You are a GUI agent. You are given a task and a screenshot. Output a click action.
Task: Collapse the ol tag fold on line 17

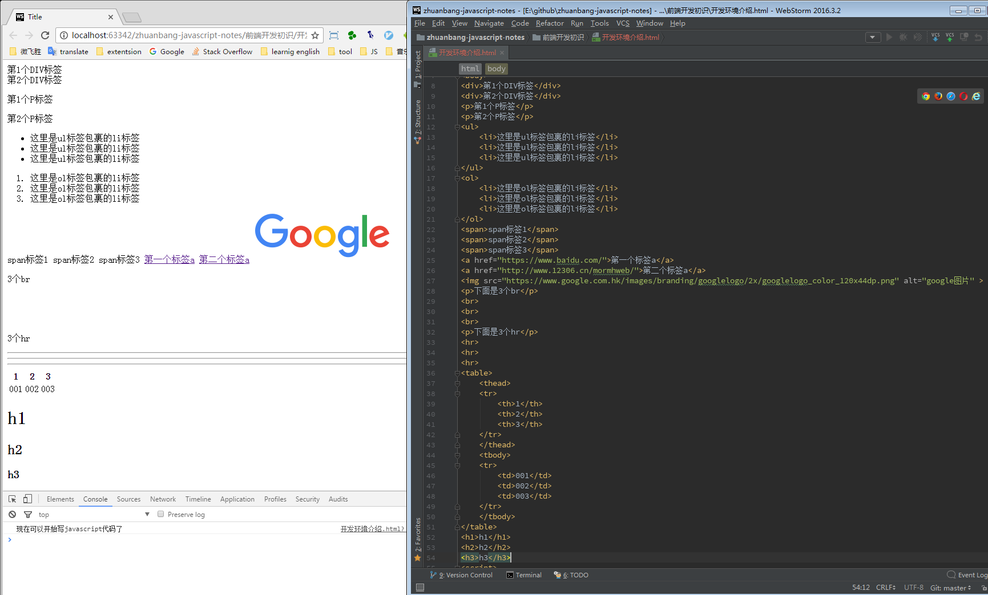pyautogui.click(x=457, y=178)
